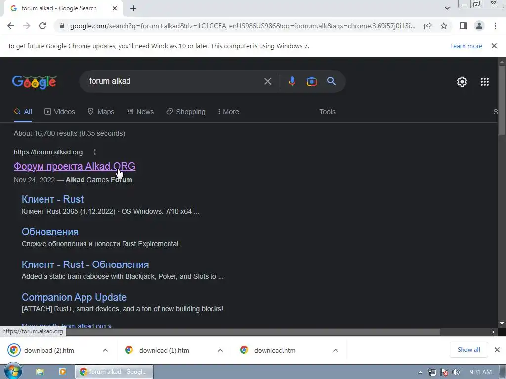The height and width of the screenshot is (379, 506).
Task: Go to Google home via the logo
Action: (x=34, y=82)
